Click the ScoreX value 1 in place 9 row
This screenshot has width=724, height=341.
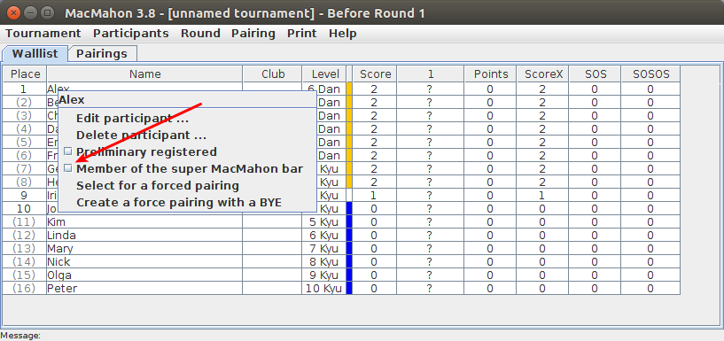pyautogui.click(x=543, y=195)
